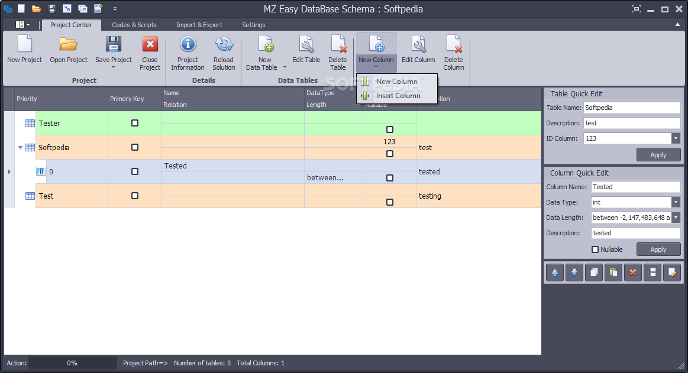Open Save Project dropdown arrow
Viewport: 688px width, 373px height.
pos(113,67)
